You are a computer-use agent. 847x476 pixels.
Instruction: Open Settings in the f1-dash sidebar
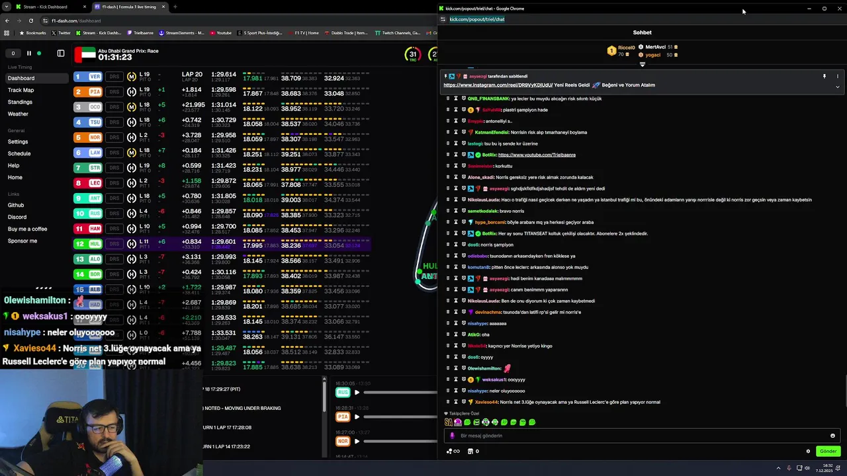[18, 141]
